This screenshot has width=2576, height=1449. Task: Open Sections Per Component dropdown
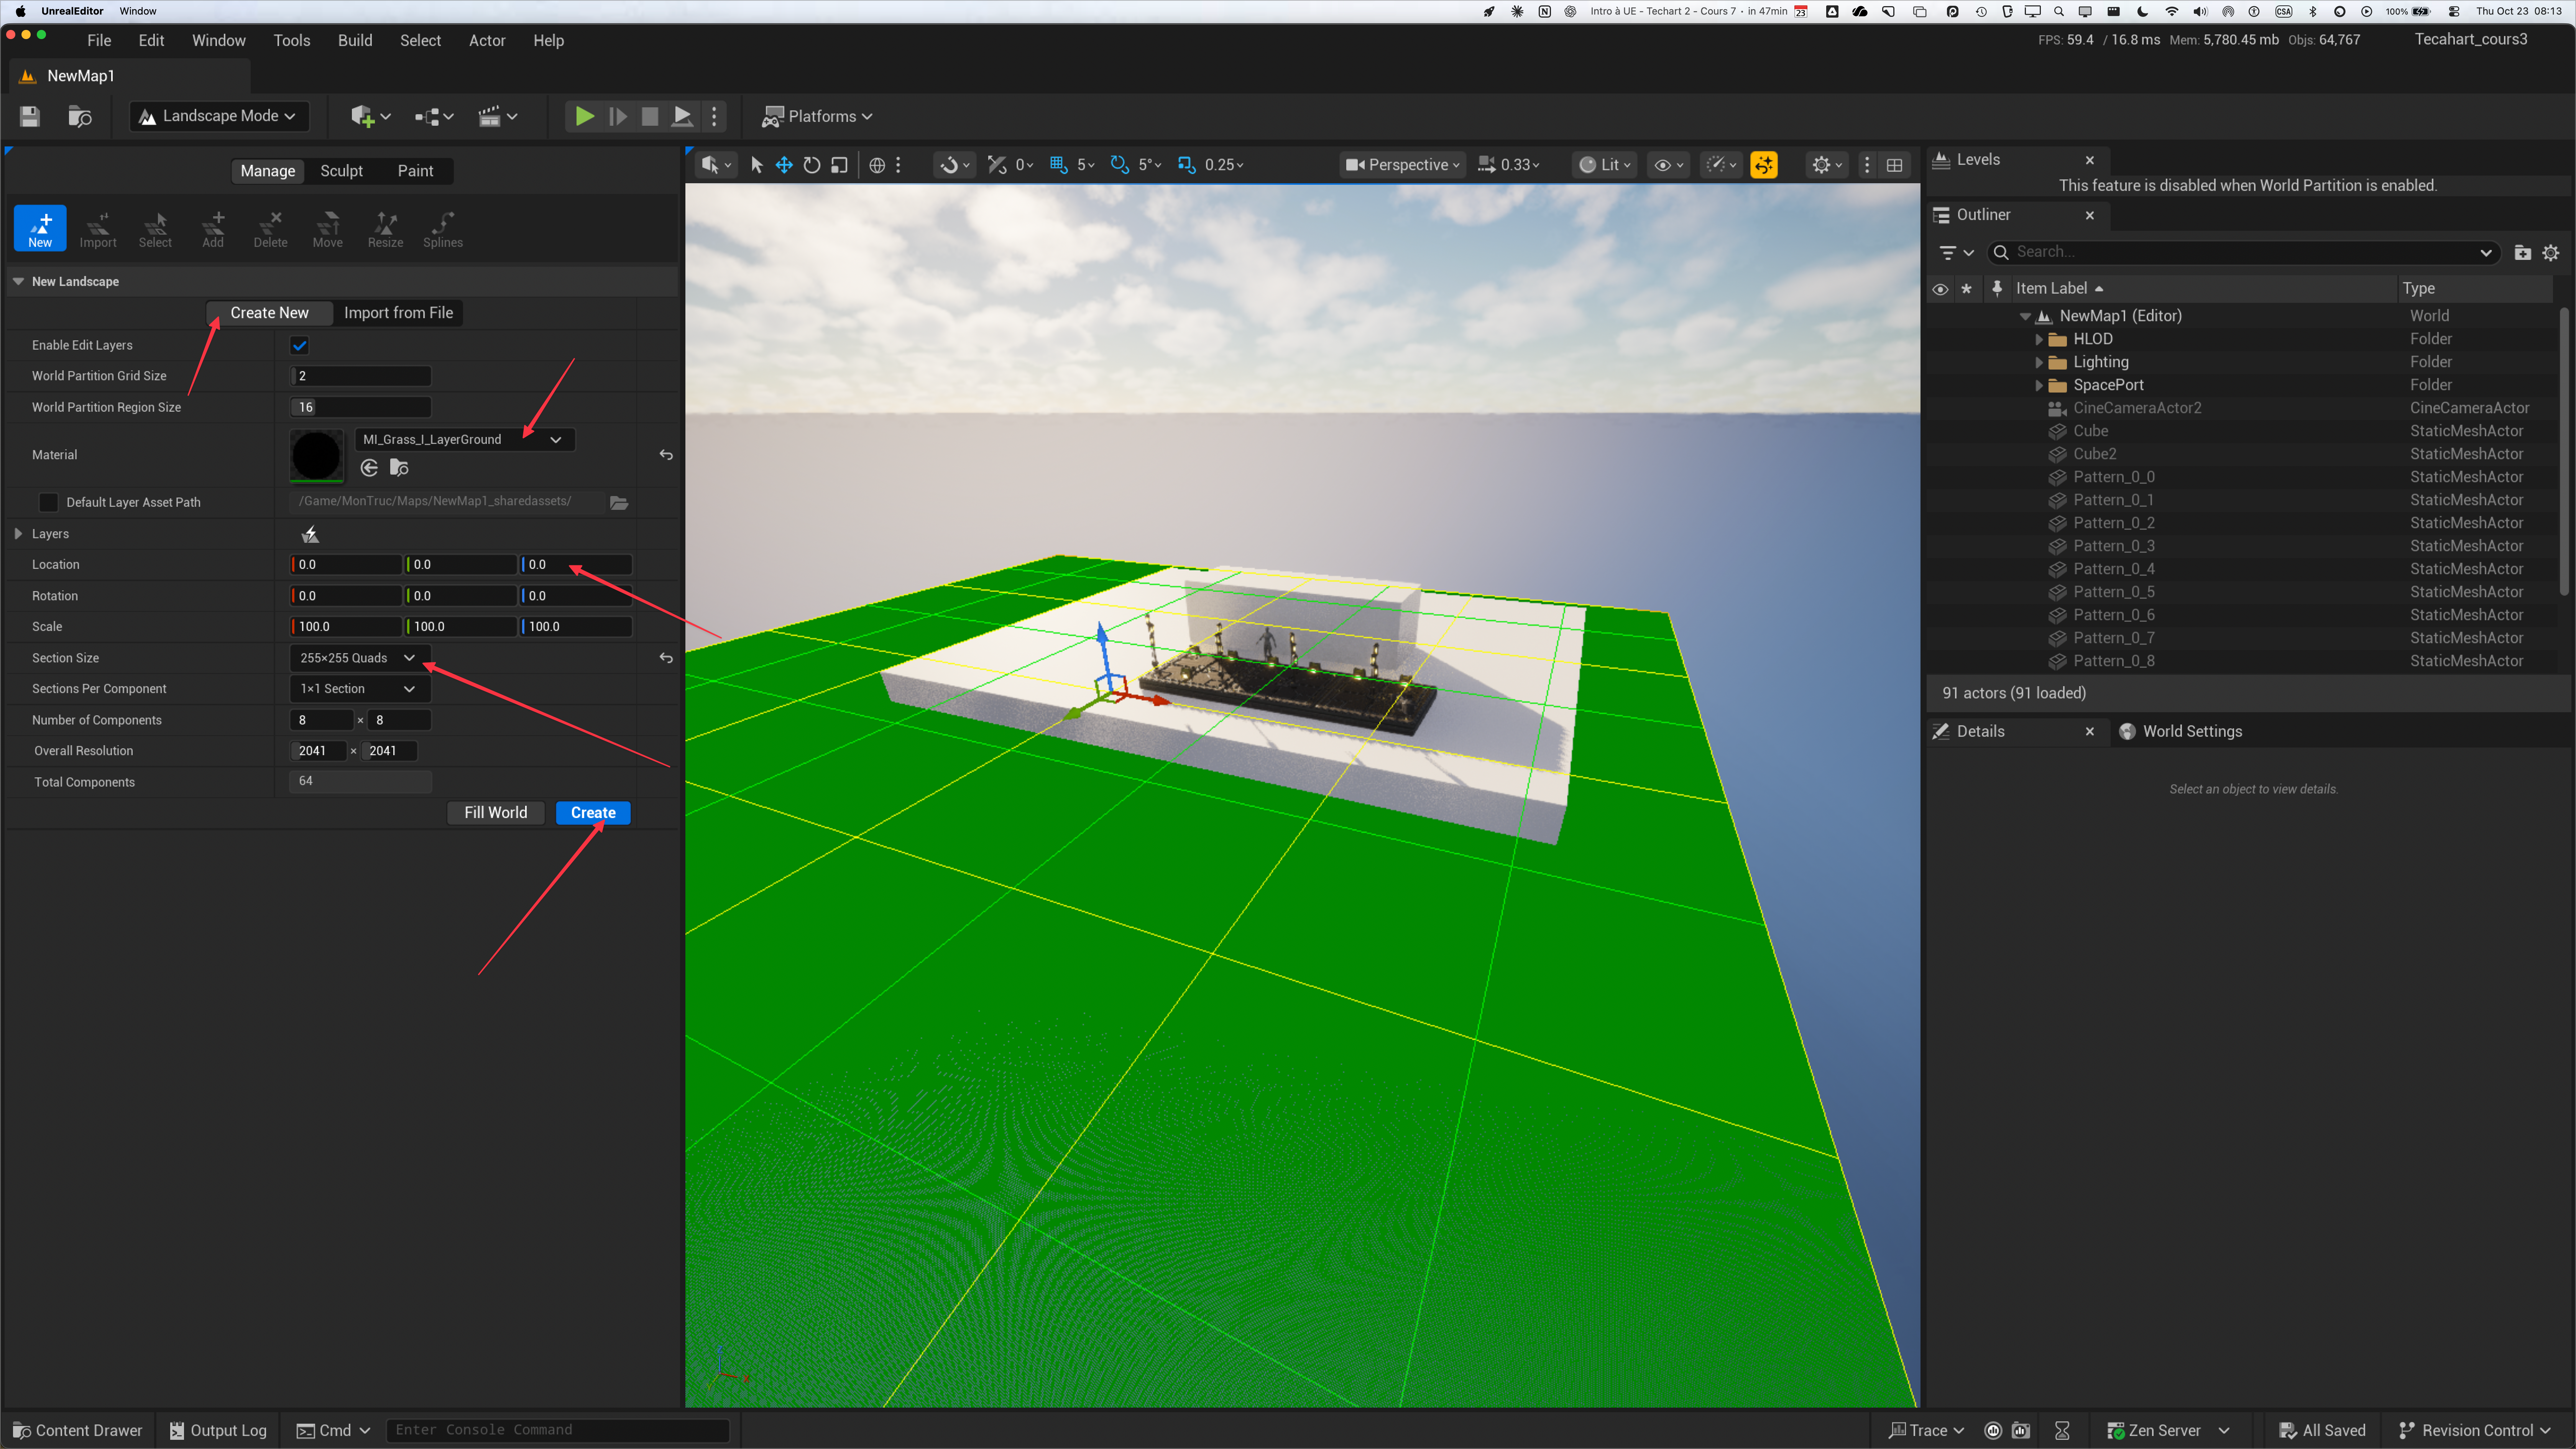point(360,689)
